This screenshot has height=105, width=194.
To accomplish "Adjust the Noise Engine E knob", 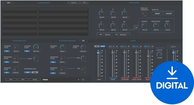I will click(x=113, y=25).
